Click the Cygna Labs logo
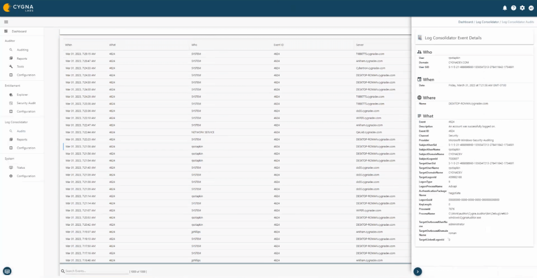 coord(18,7)
